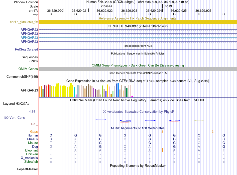The height and width of the screenshot is (175, 237).
Task: Click the chr17_gl383559_fix track label
Action: [x=24, y=22]
